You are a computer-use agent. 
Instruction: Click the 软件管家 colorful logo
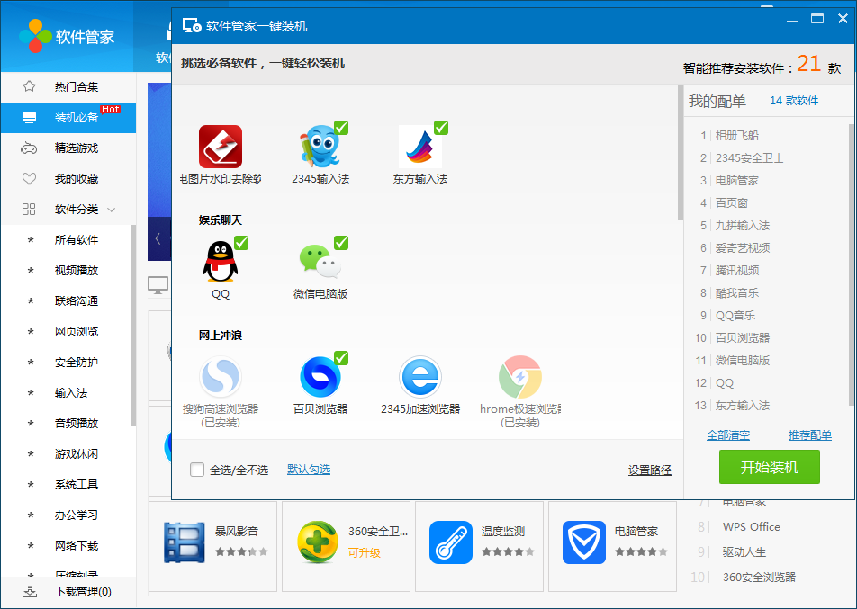[x=35, y=36]
